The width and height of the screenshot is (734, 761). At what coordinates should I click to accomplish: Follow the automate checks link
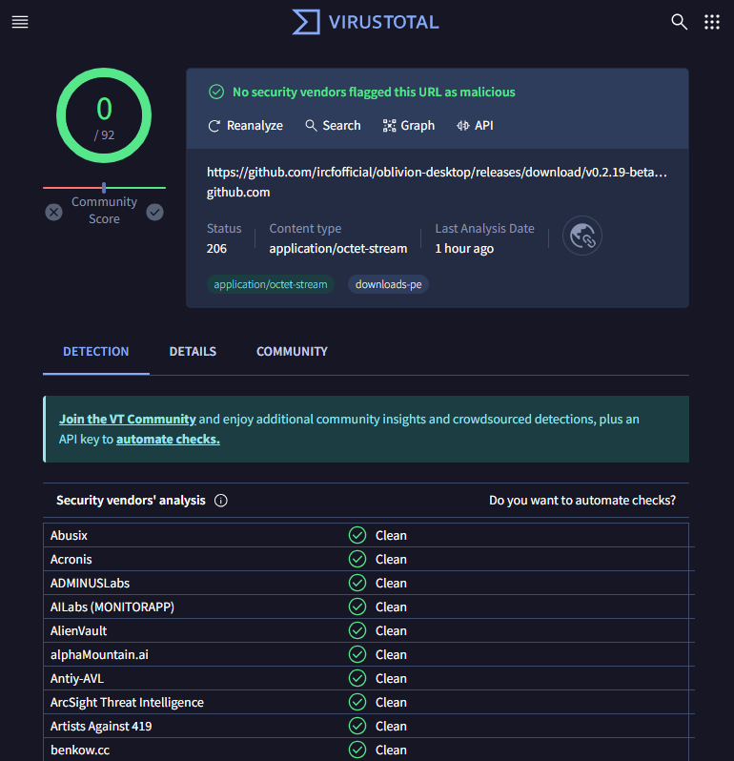(168, 440)
